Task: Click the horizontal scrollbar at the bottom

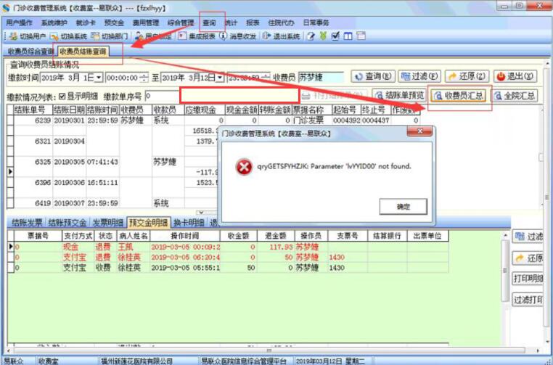Action: click(x=268, y=350)
